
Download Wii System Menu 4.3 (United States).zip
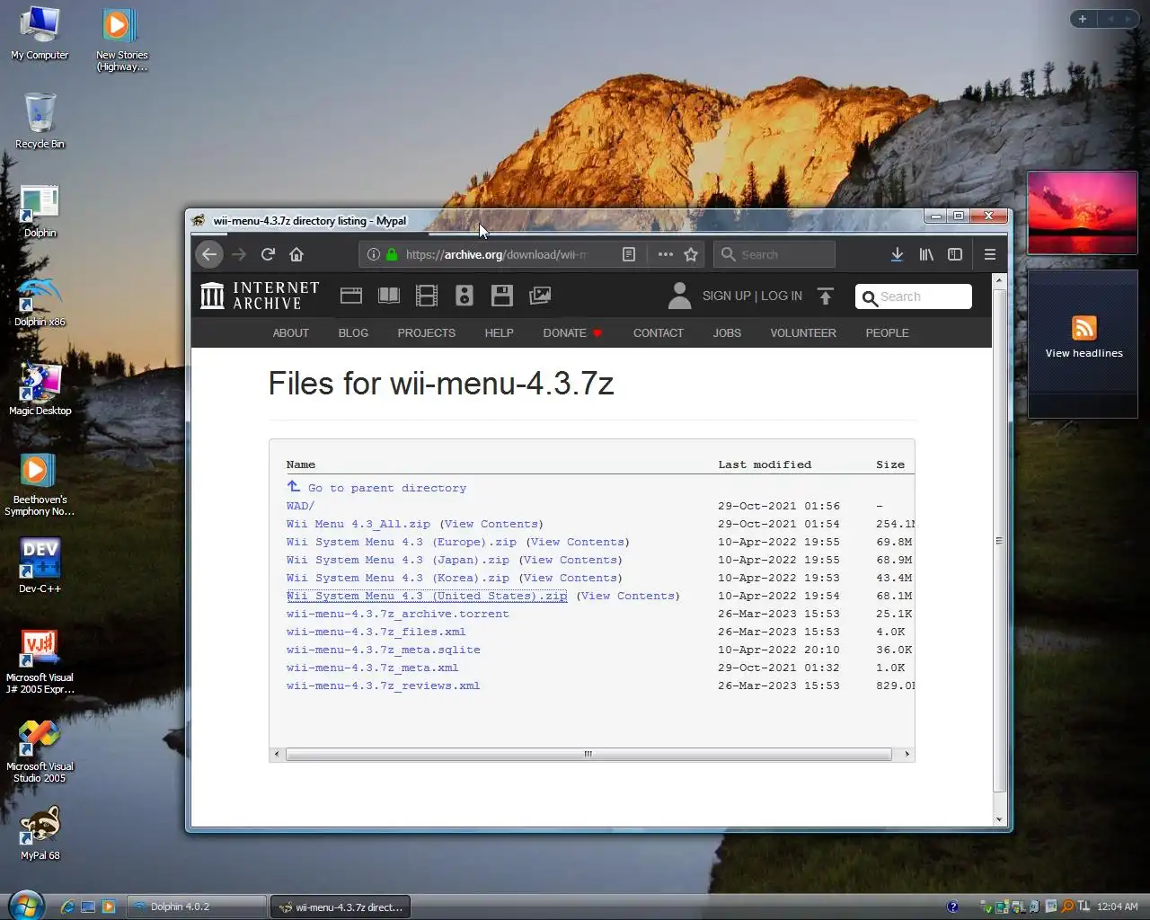point(427,596)
